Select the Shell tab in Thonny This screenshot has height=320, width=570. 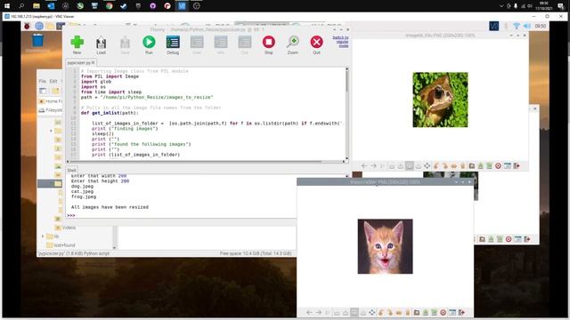[71, 170]
